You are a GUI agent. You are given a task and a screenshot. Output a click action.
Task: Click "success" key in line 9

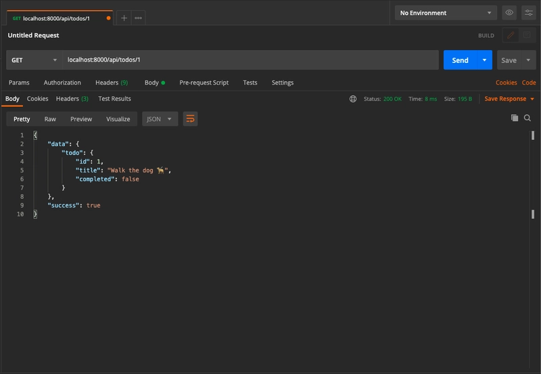coord(63,206)
